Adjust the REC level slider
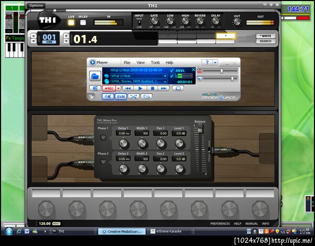 pos(222,71)
